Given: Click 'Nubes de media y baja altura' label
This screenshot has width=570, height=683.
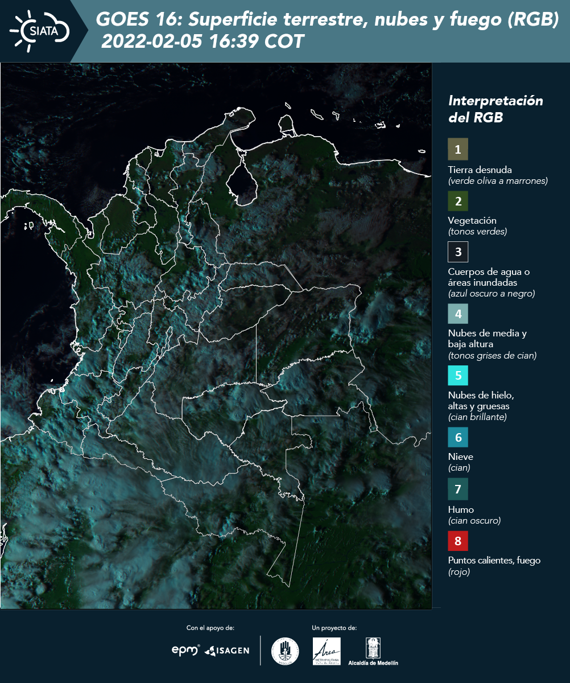Looking at the screenshot, I should tap(488, 339).
